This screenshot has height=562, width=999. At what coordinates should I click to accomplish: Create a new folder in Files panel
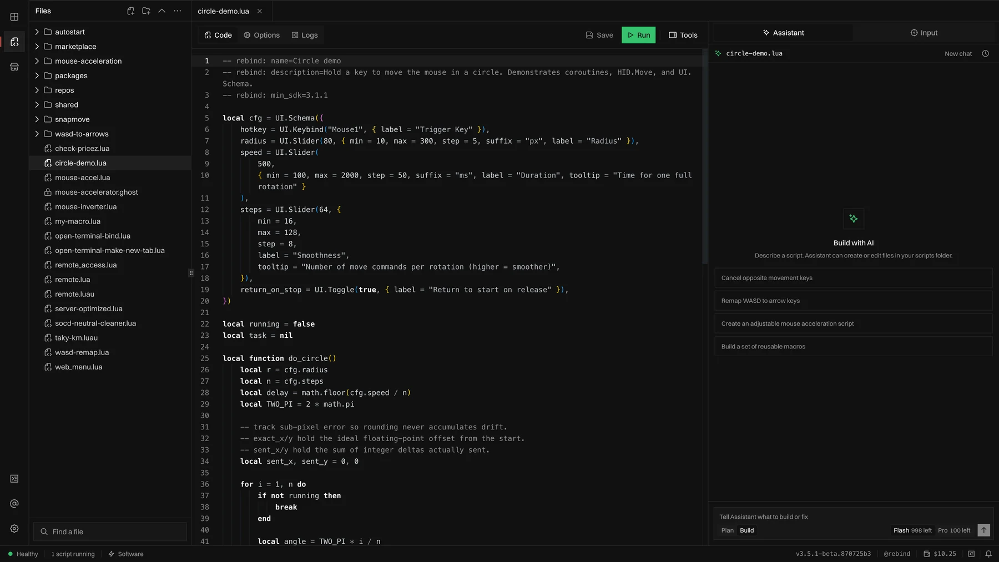coord(146,11)
